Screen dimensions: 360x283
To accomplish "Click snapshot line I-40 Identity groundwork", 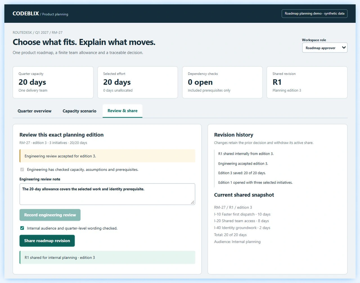I will [242, 228].
